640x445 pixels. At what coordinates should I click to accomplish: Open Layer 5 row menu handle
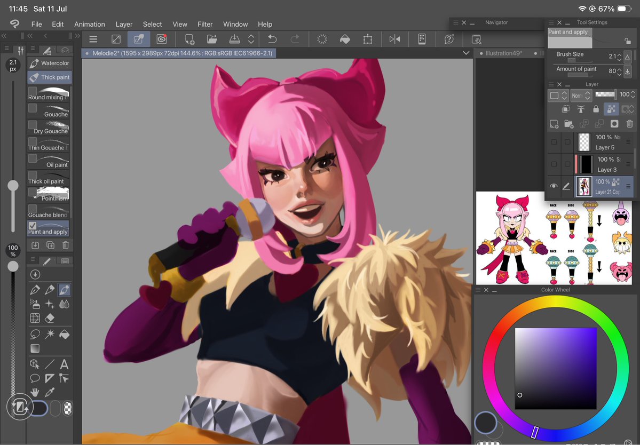coord(628,142)
